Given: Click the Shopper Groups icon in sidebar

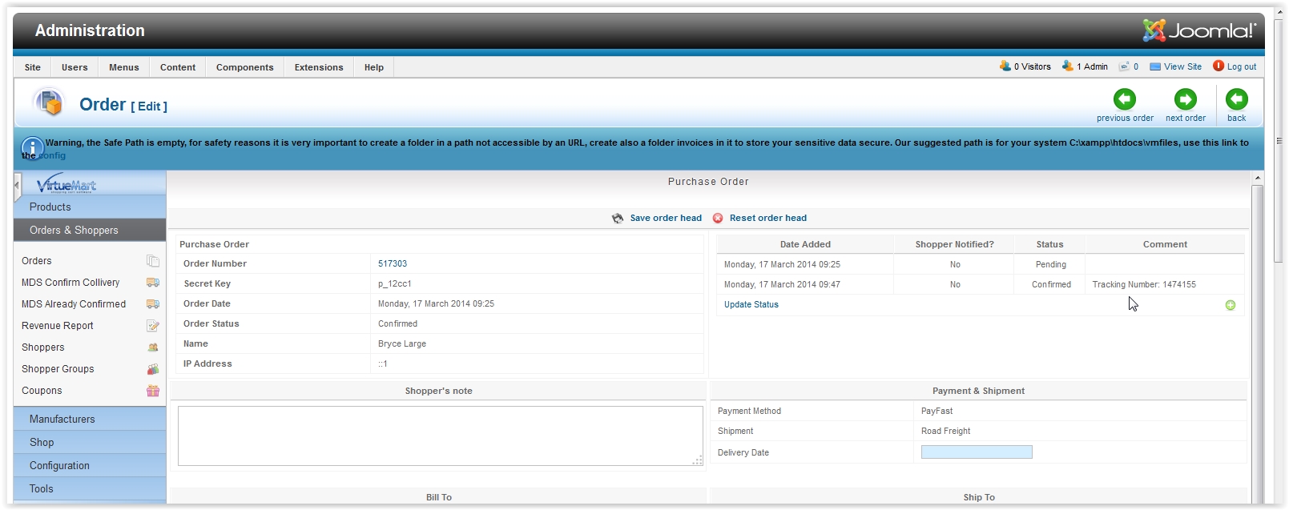Looking at the screenshot, I should click(x=152, y=369).
